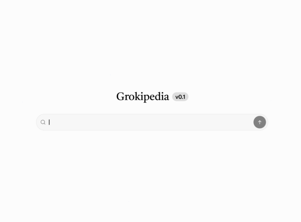Tap the search glass beside the text cursor
301x222 pixels.
(43, 122)
